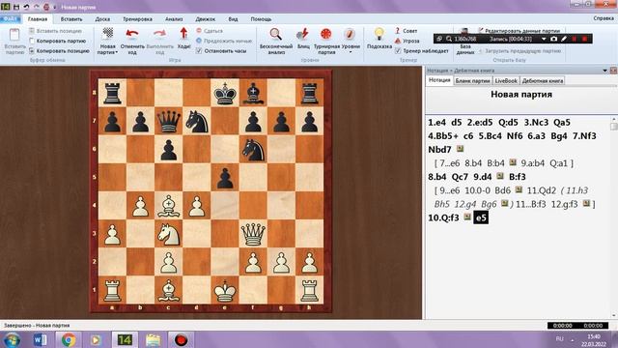The height and width of the screenshot is (348, 618).
Task: Click the black queen on c7
Action: [x=168, y=121]
